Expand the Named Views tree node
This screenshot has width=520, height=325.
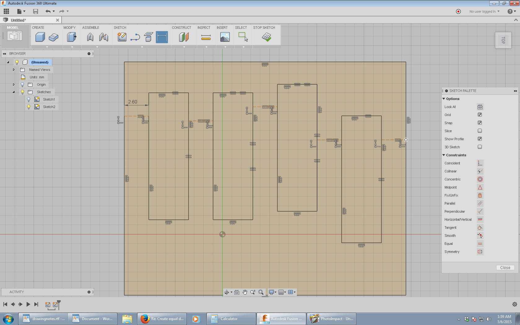click(x=14, y=70)
